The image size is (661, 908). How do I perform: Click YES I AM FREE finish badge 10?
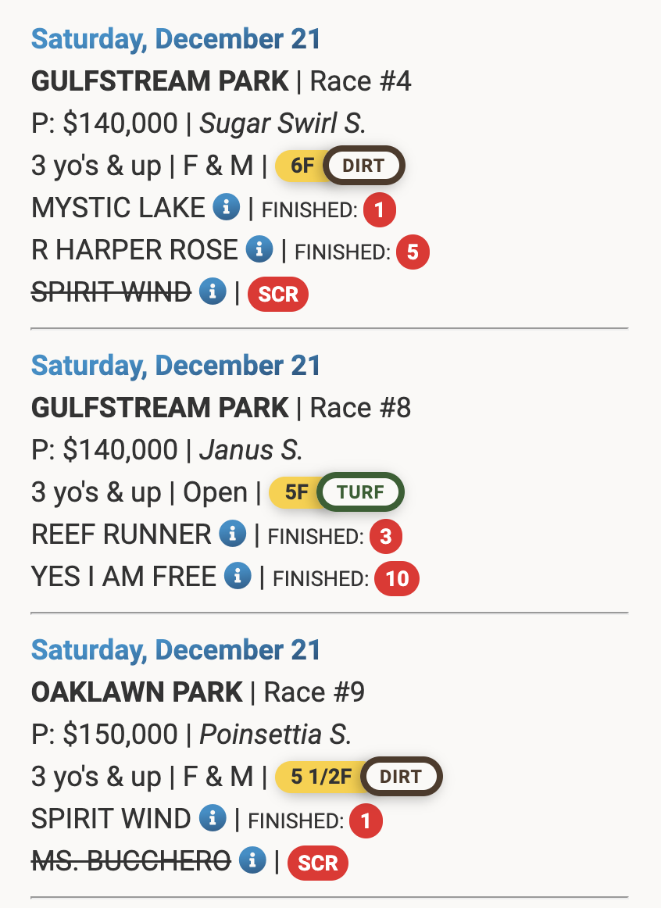coord(397,578)
